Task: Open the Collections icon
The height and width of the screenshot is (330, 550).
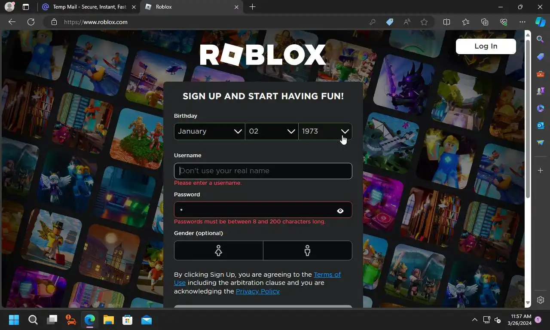Action: click(485, 22)
